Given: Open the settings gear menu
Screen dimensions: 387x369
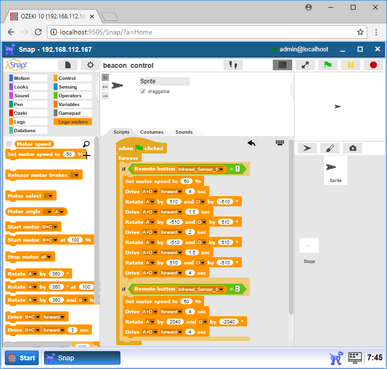Looking at the screenshot, I should pos(90,65).
